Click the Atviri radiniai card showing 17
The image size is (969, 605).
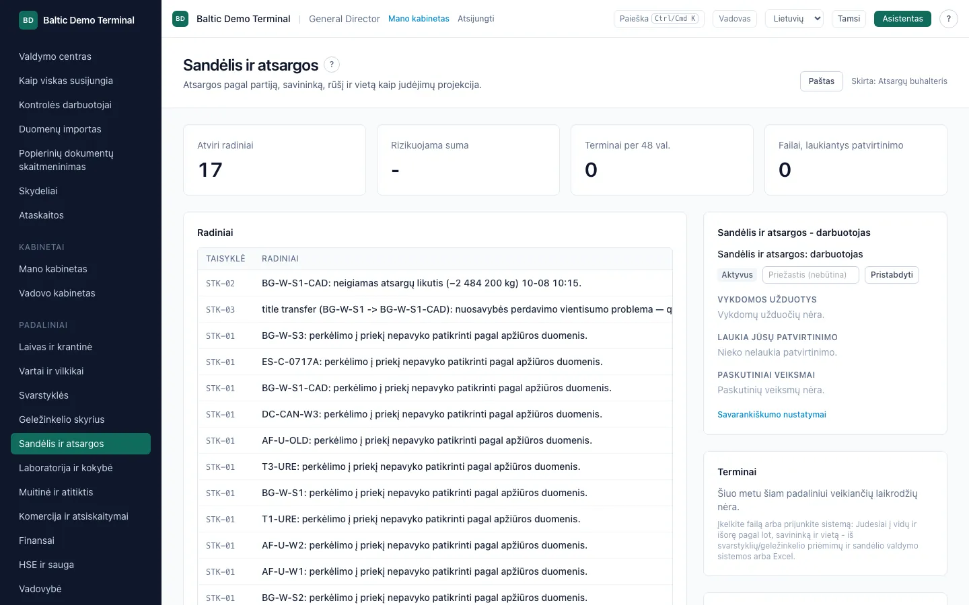[x=275, y=160]
